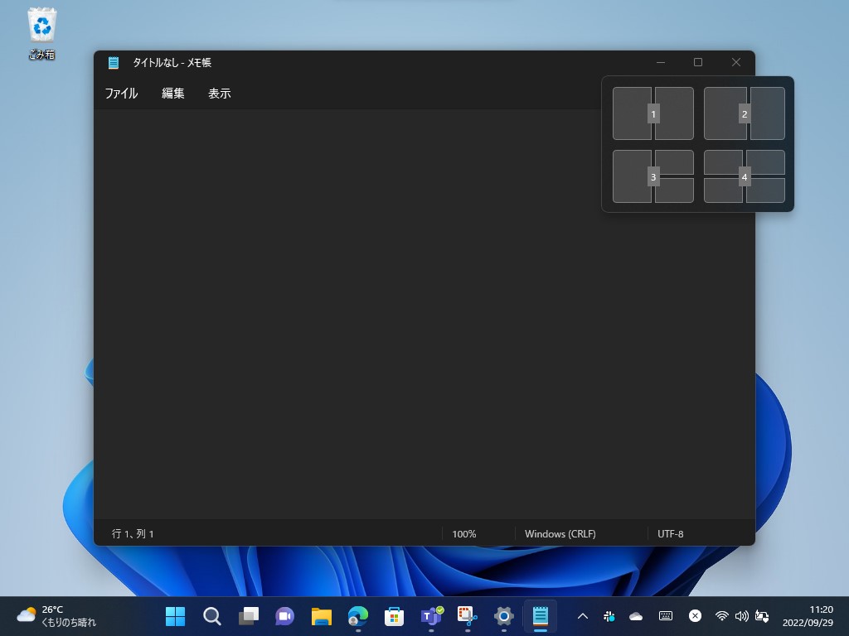Open the touch keyboard from the system tray
The image size is (849, 636).
664,616
